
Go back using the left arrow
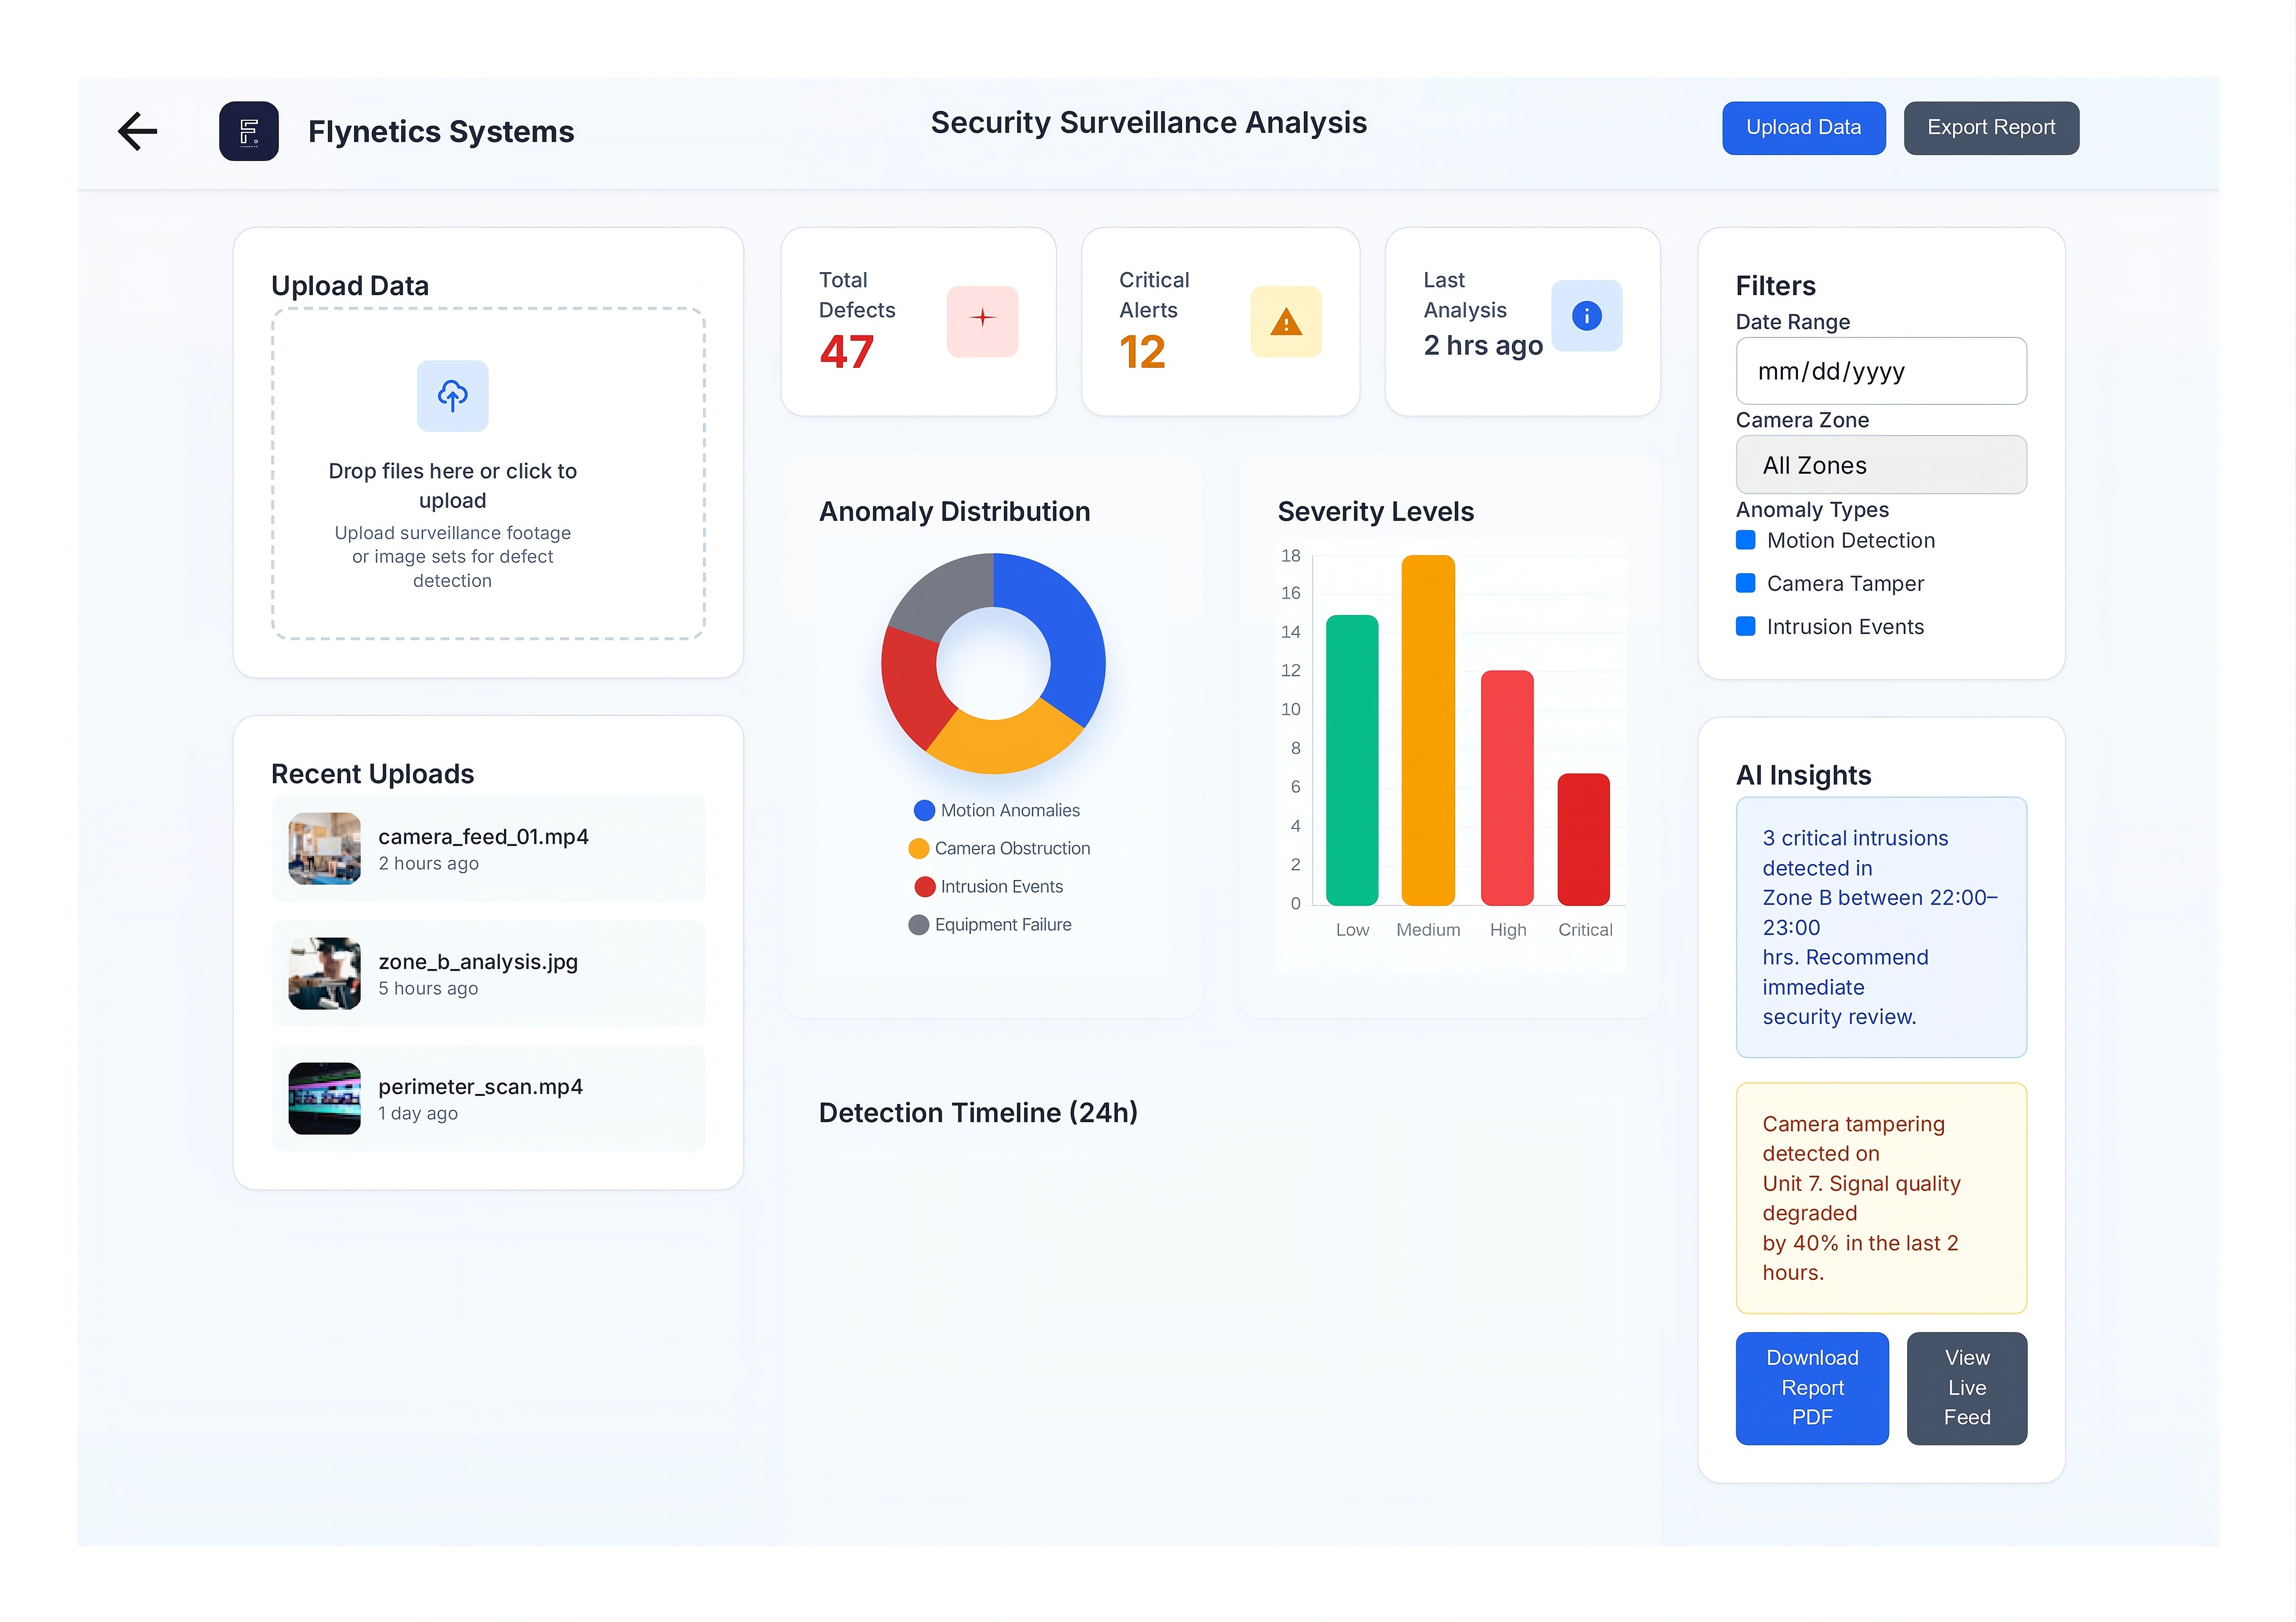[x=138, y=131]
